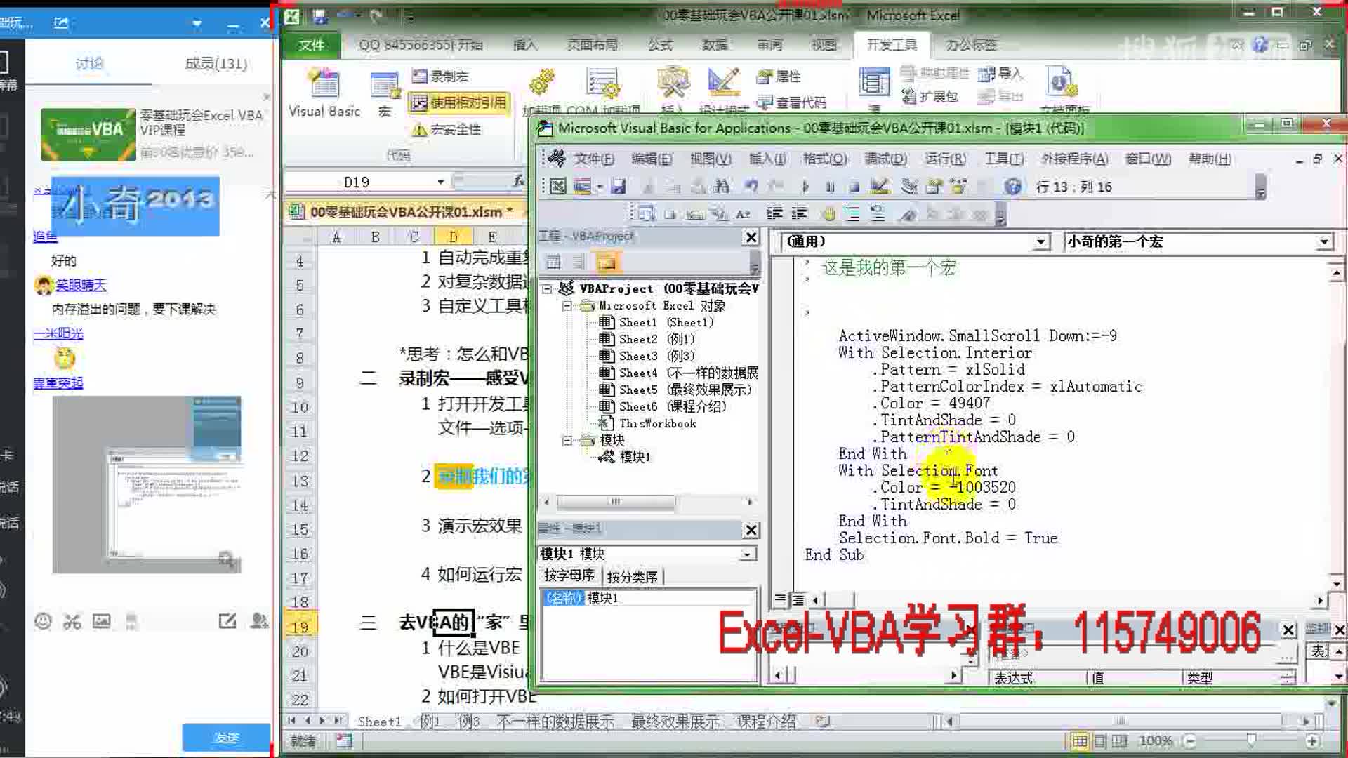This screenshot has height=758, width=1348.
Task: Stop execution with the Reset icon in VBE
Action: tap(854, 187)
